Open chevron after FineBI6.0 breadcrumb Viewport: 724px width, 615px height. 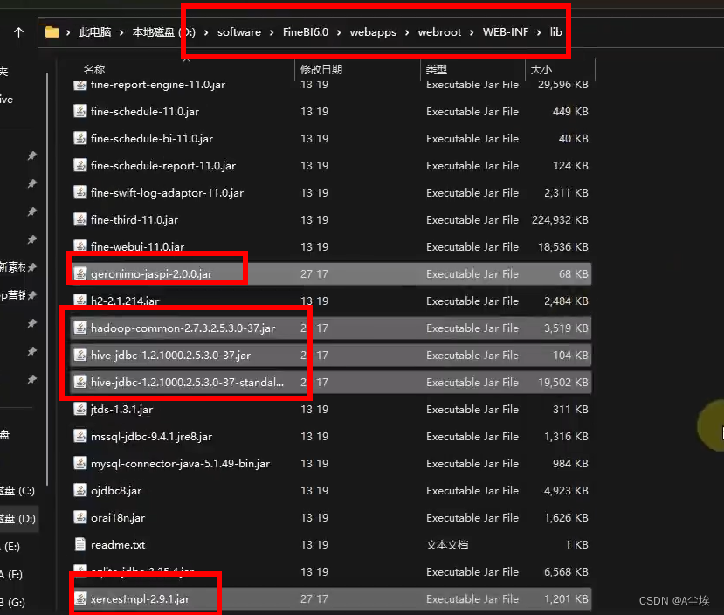pyautogui.click(x=339, y=32)
